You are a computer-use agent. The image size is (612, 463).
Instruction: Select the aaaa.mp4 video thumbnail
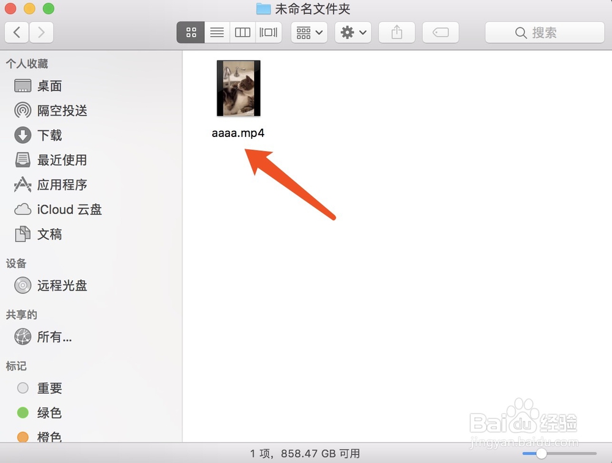(x=238, y=87)
